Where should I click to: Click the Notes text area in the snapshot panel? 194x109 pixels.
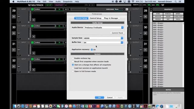click(168, 98)
